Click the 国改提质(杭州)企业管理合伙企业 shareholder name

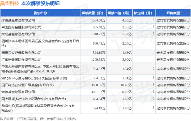click(33, 99)
